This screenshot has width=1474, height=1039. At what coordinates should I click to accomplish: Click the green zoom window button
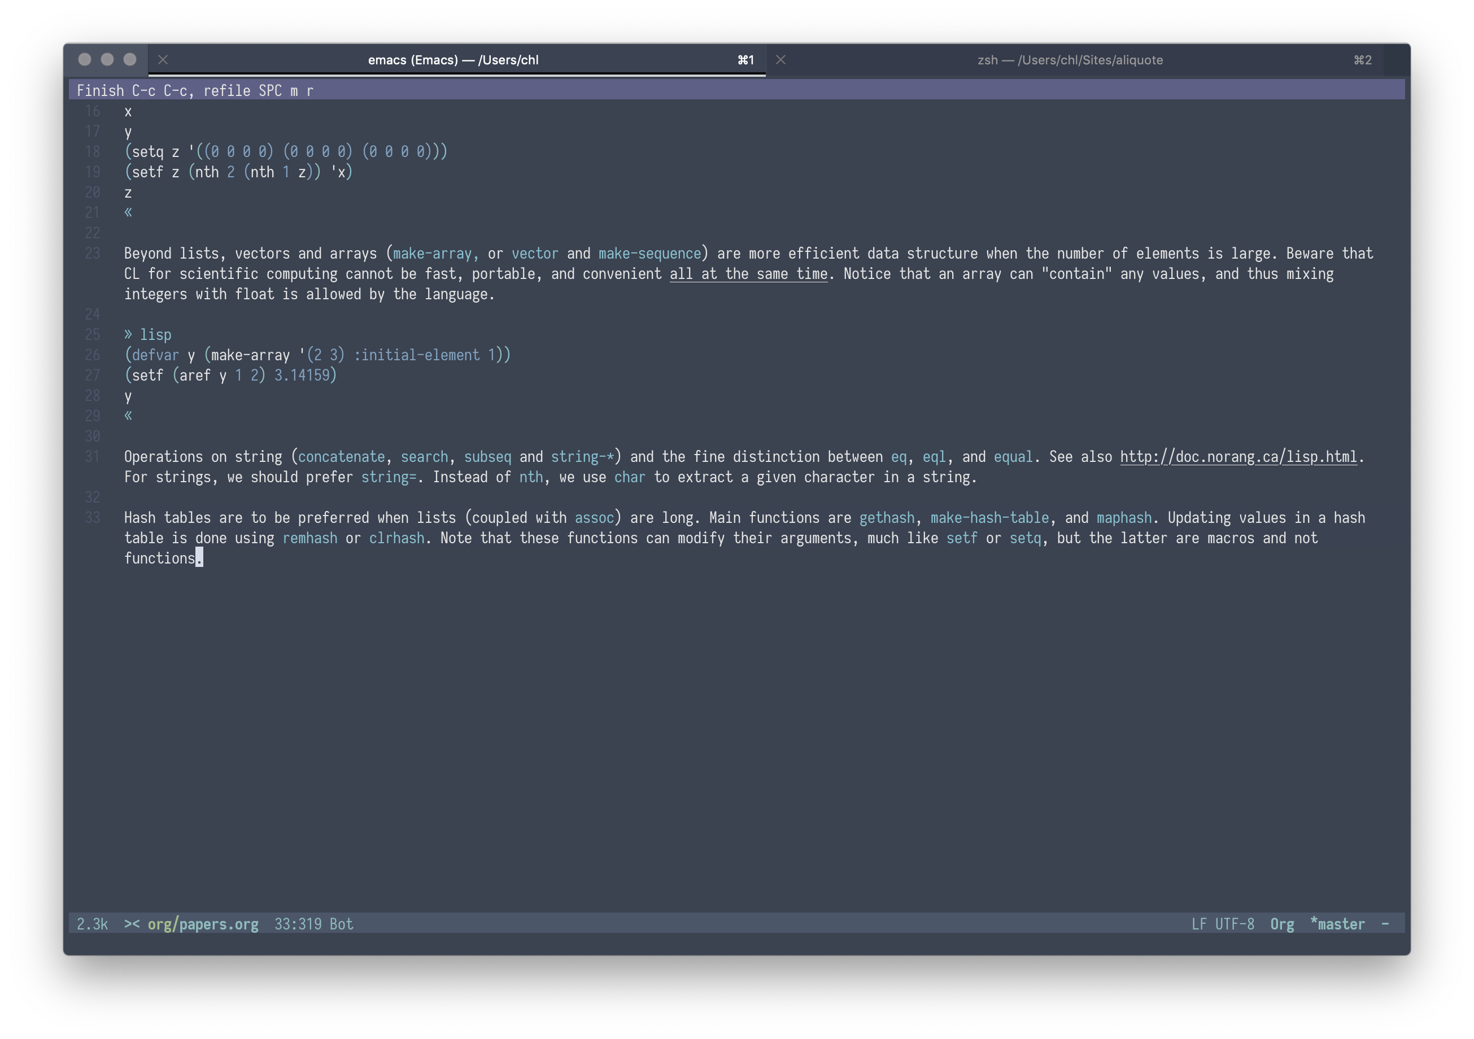click(130, 60)
